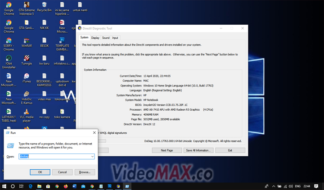Viewport: 324px width, 190px height.
Task: Click Save All Information button
Action: (198, 150)
